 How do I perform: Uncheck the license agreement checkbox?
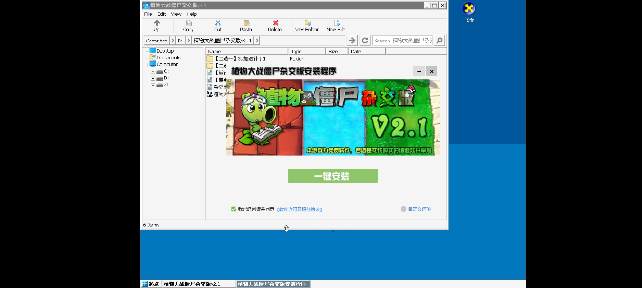click(234, 209)
